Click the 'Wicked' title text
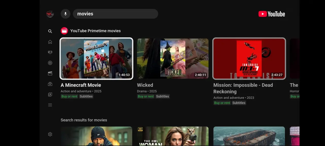 (145, 85)
